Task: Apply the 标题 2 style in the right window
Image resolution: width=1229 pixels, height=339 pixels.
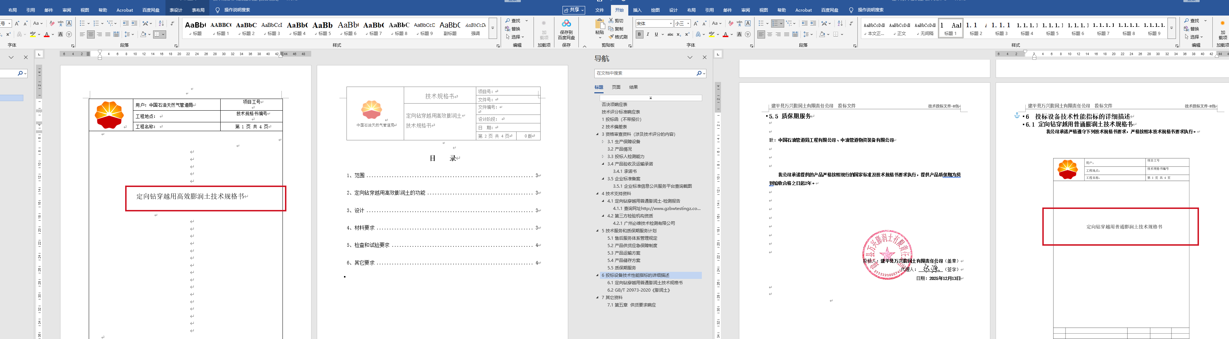Action: point(975,28)
